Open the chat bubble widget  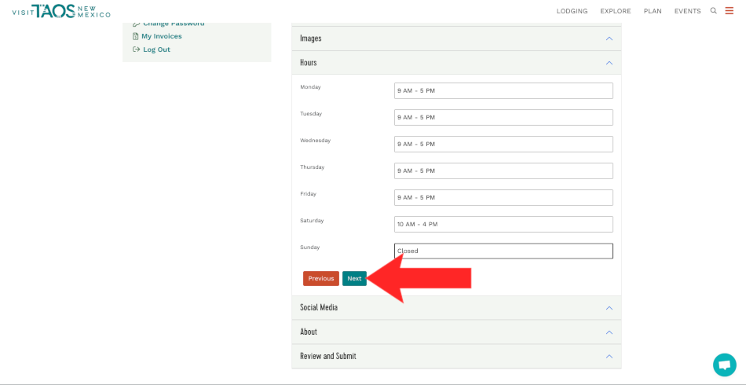(724, 365)
